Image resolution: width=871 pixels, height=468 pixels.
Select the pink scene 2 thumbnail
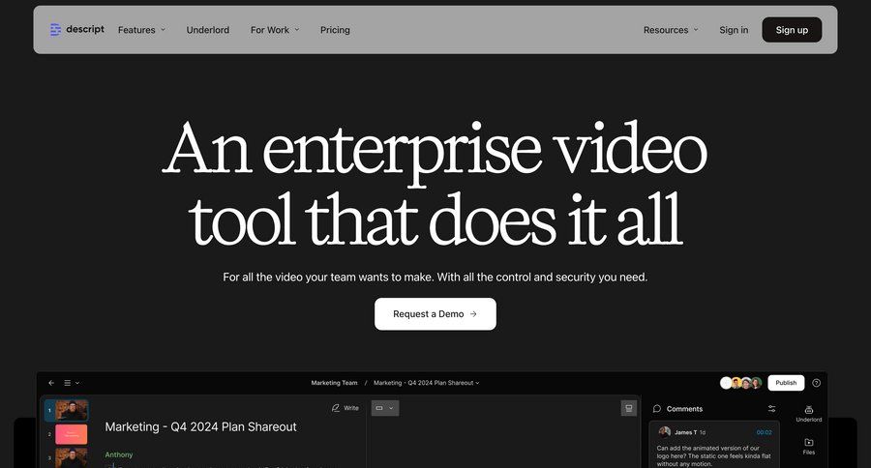(72, 434)
